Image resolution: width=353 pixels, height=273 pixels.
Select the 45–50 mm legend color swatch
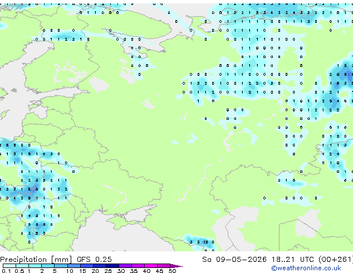pyautogui.click(x=164, y=266)
